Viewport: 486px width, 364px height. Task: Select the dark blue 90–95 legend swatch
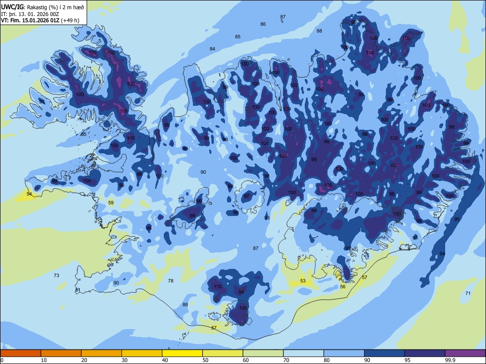384,353
